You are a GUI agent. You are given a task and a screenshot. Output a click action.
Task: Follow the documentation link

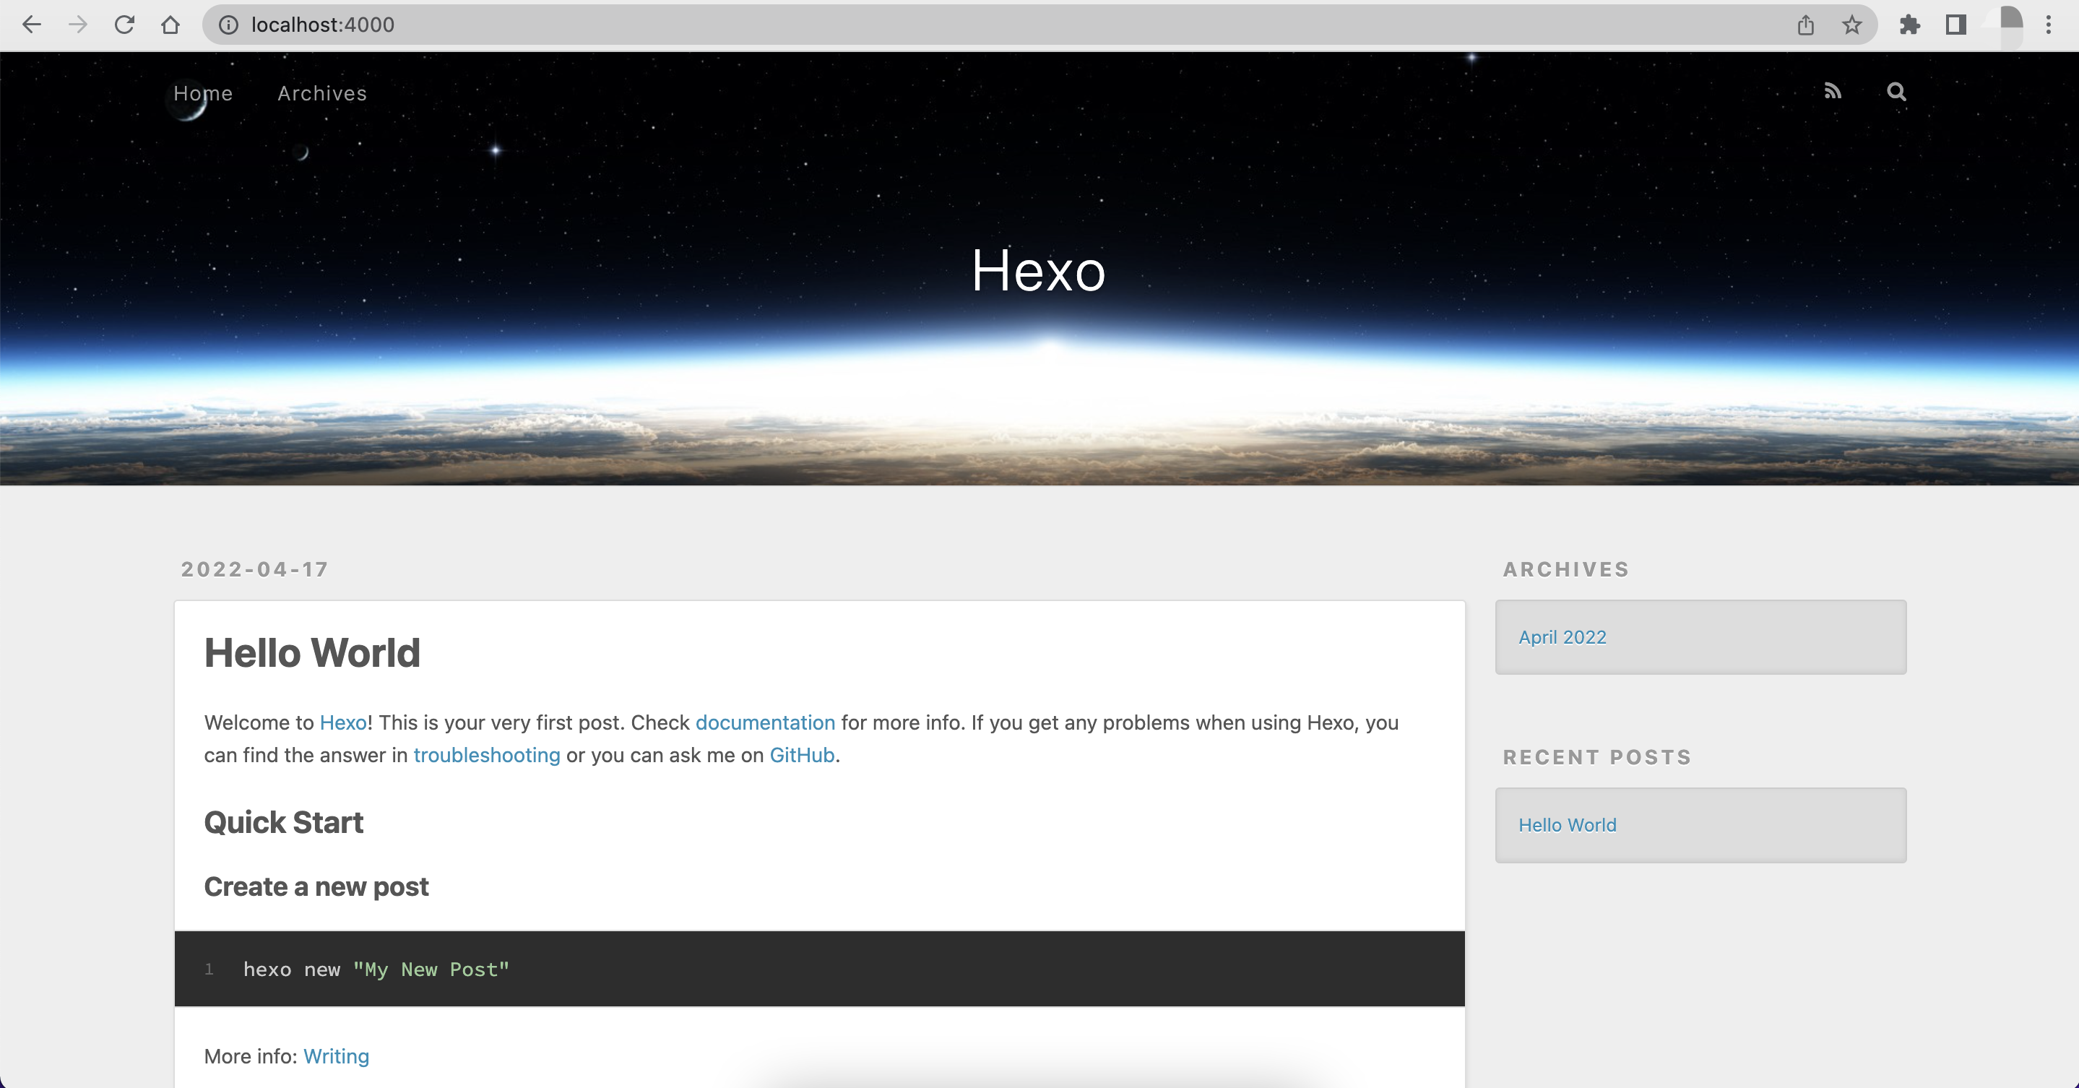(x=764, y=722)
